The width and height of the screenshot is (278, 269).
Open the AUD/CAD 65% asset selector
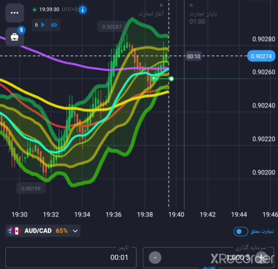[x=43, y=231]
